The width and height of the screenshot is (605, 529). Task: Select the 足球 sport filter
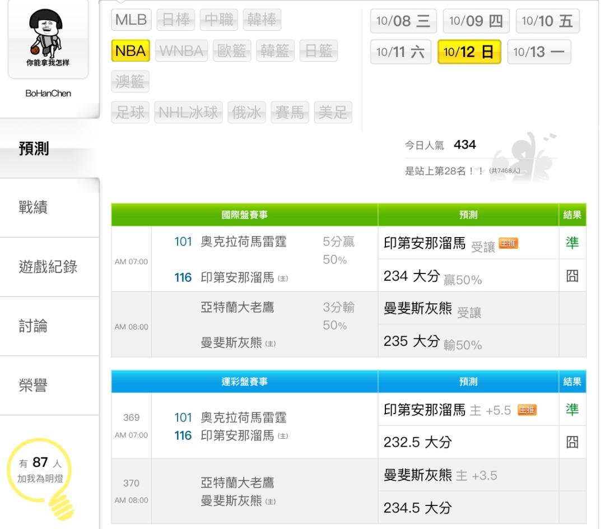click(x=130, y=113)
